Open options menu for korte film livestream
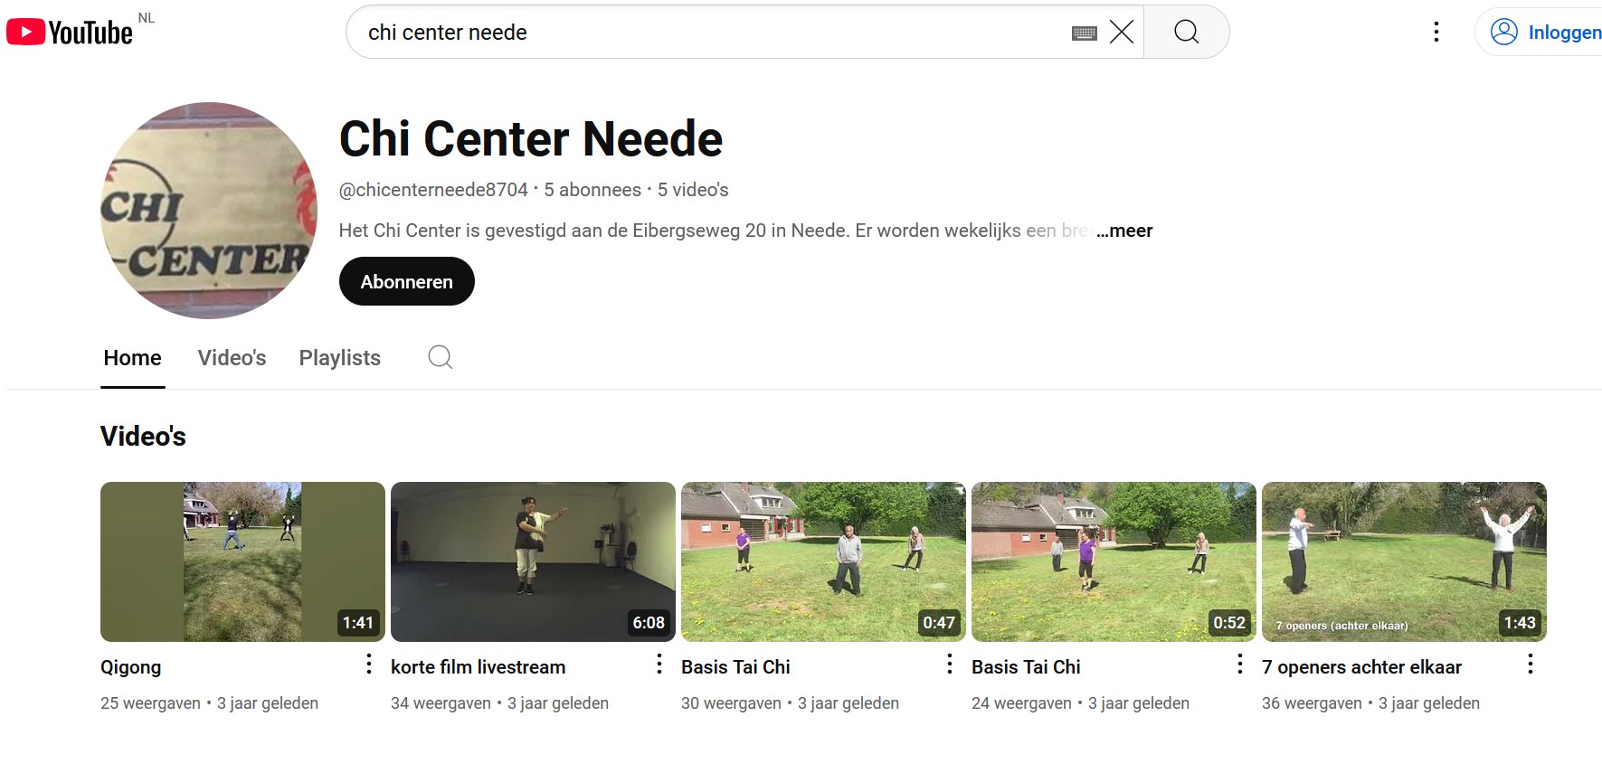The image size is (1602, 773). [x=659, y=665]
